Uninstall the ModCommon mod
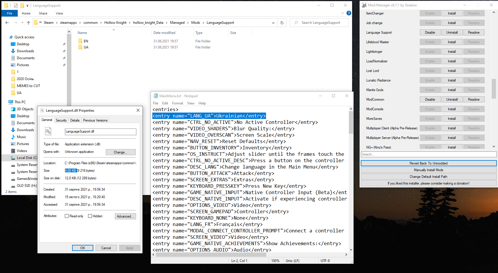The image size is (498, 273). click(x=452, y=100)
